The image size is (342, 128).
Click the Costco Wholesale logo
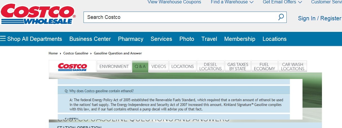(x=38, y=14)
